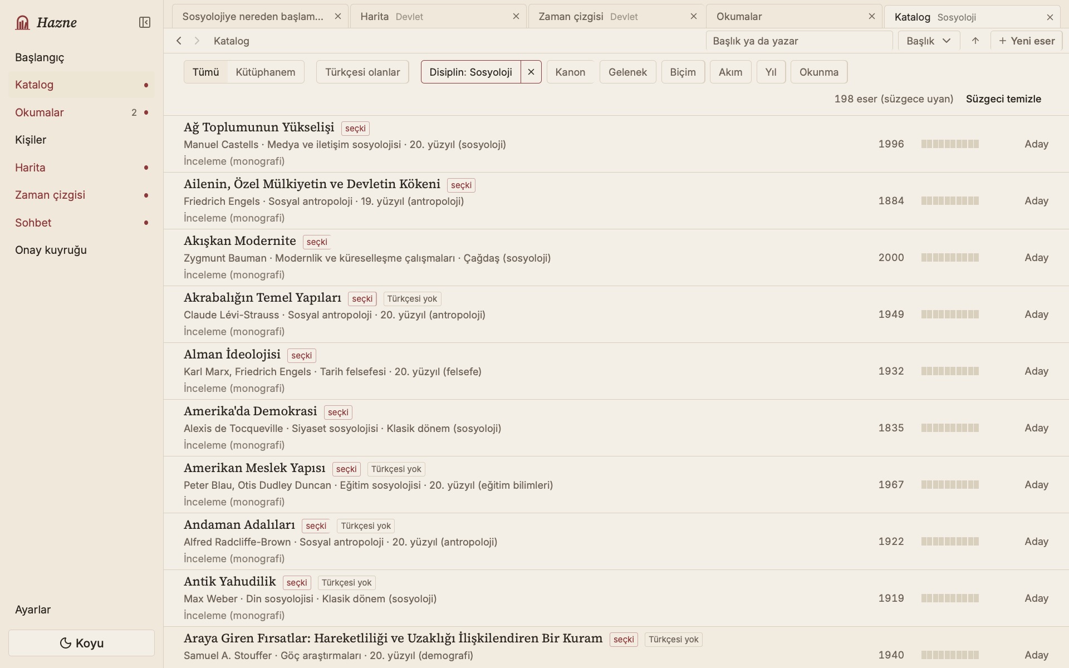Screen dimensions: 1069x668
Task: Open the Başlık sort dropdown
Action: pos(929,41)
